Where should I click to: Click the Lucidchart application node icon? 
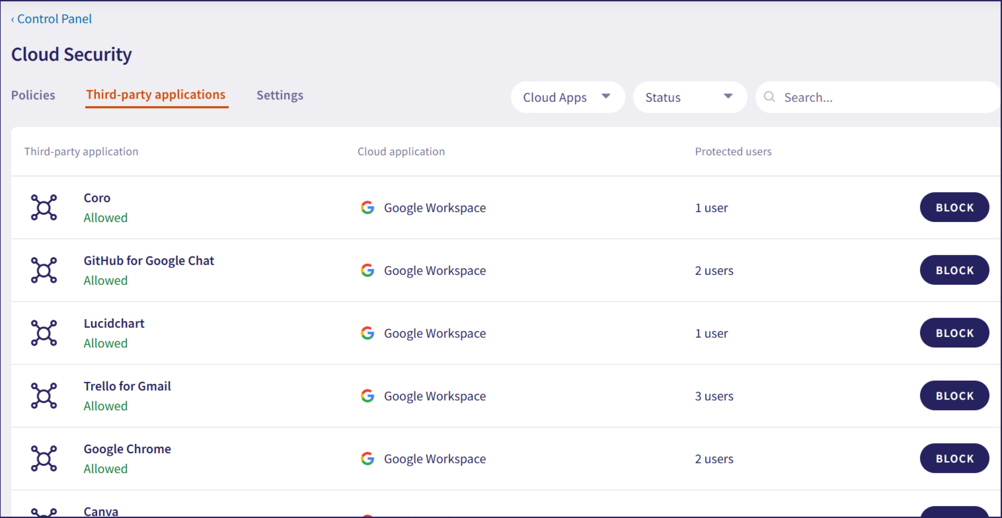point(44,333)
